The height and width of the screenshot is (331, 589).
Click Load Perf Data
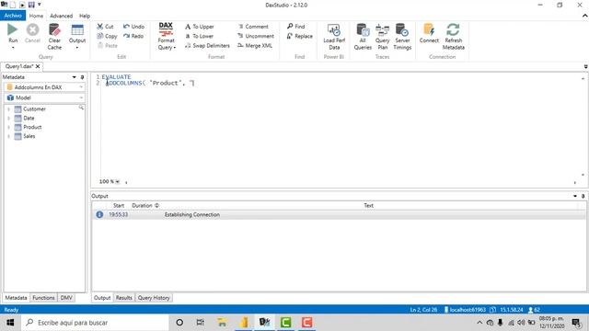[334, 37]
